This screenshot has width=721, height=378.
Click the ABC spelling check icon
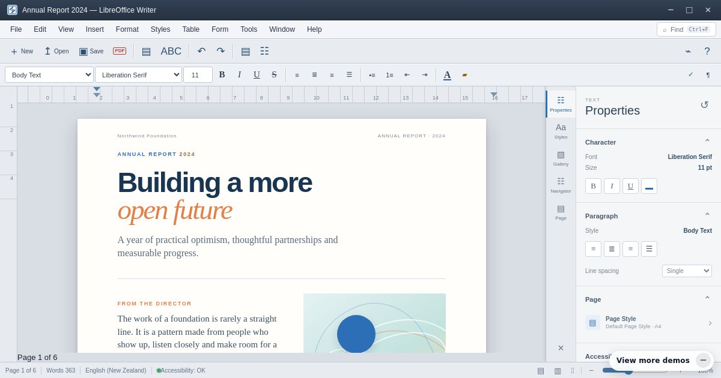[x=171, y=51]
